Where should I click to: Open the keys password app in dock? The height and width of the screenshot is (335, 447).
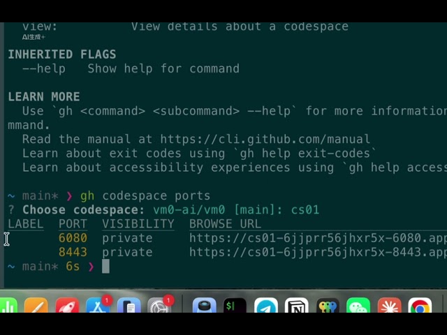(328, 305)
